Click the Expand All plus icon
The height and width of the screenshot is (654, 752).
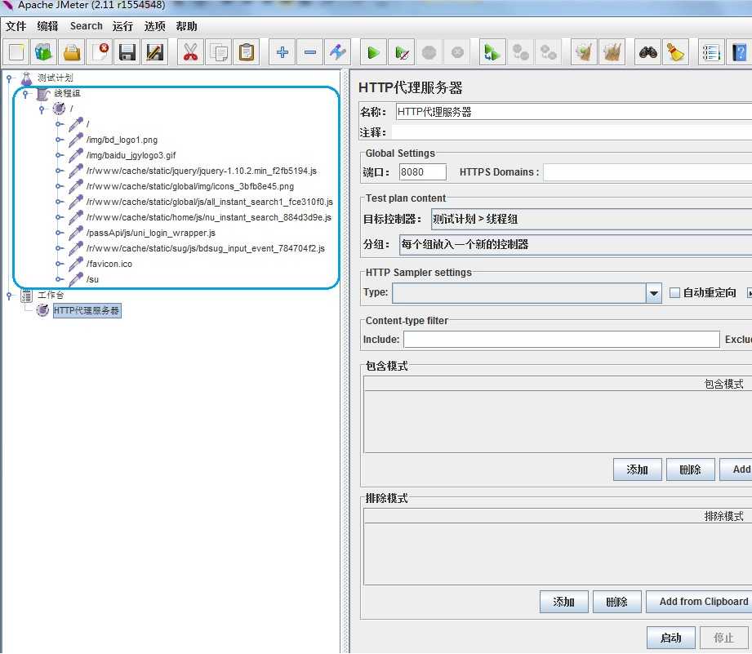(282, 51)
